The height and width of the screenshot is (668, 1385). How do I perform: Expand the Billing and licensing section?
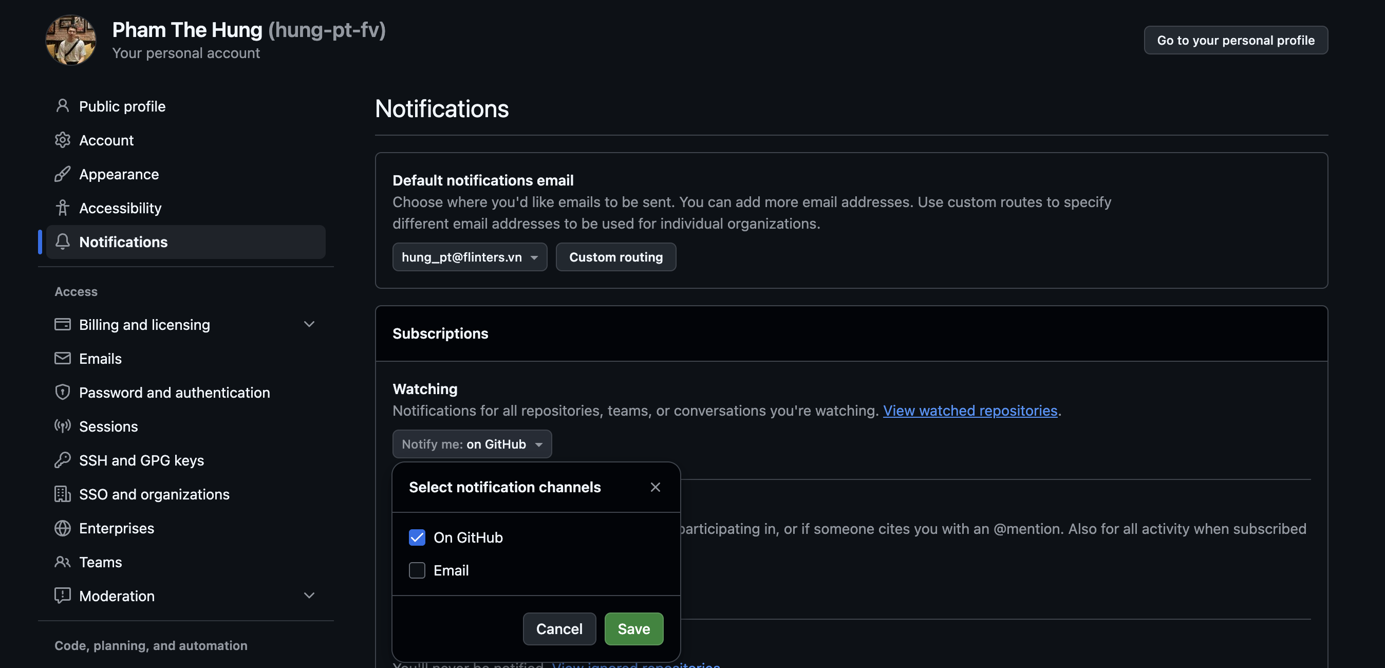pos(309,324)
